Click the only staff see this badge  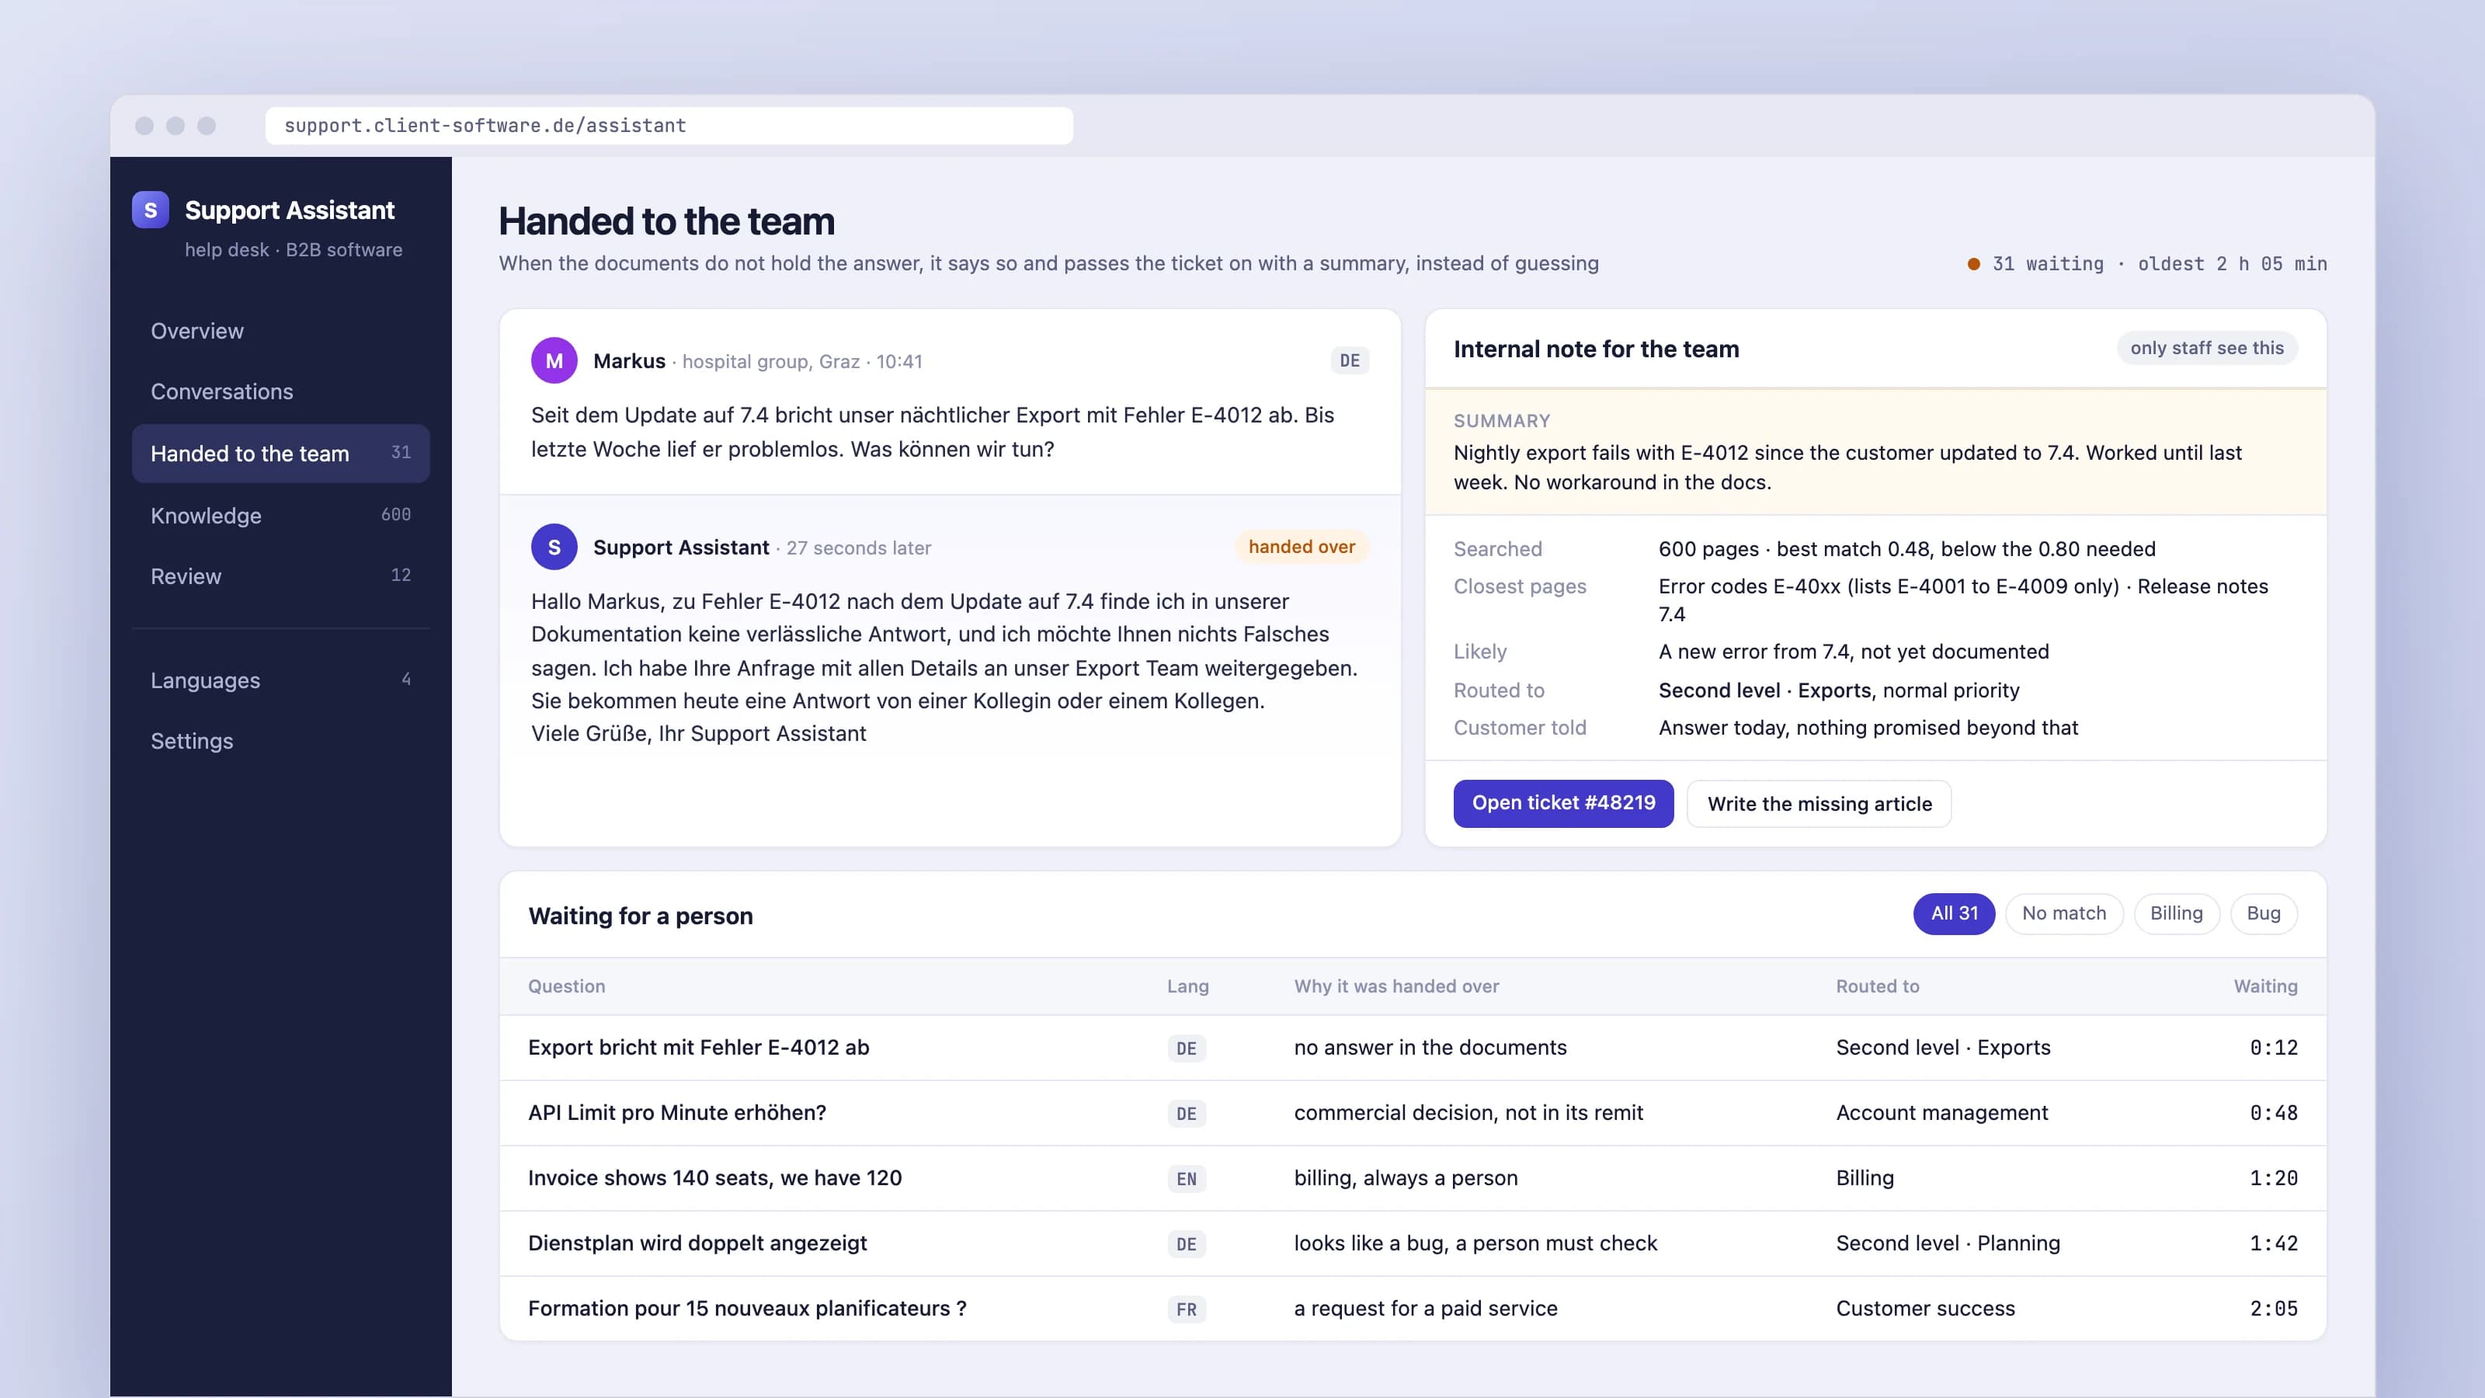(x=2206, y=348)
